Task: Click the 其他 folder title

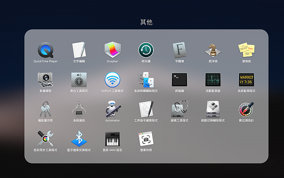Action: pyautogui.click(x=146, y=22)
